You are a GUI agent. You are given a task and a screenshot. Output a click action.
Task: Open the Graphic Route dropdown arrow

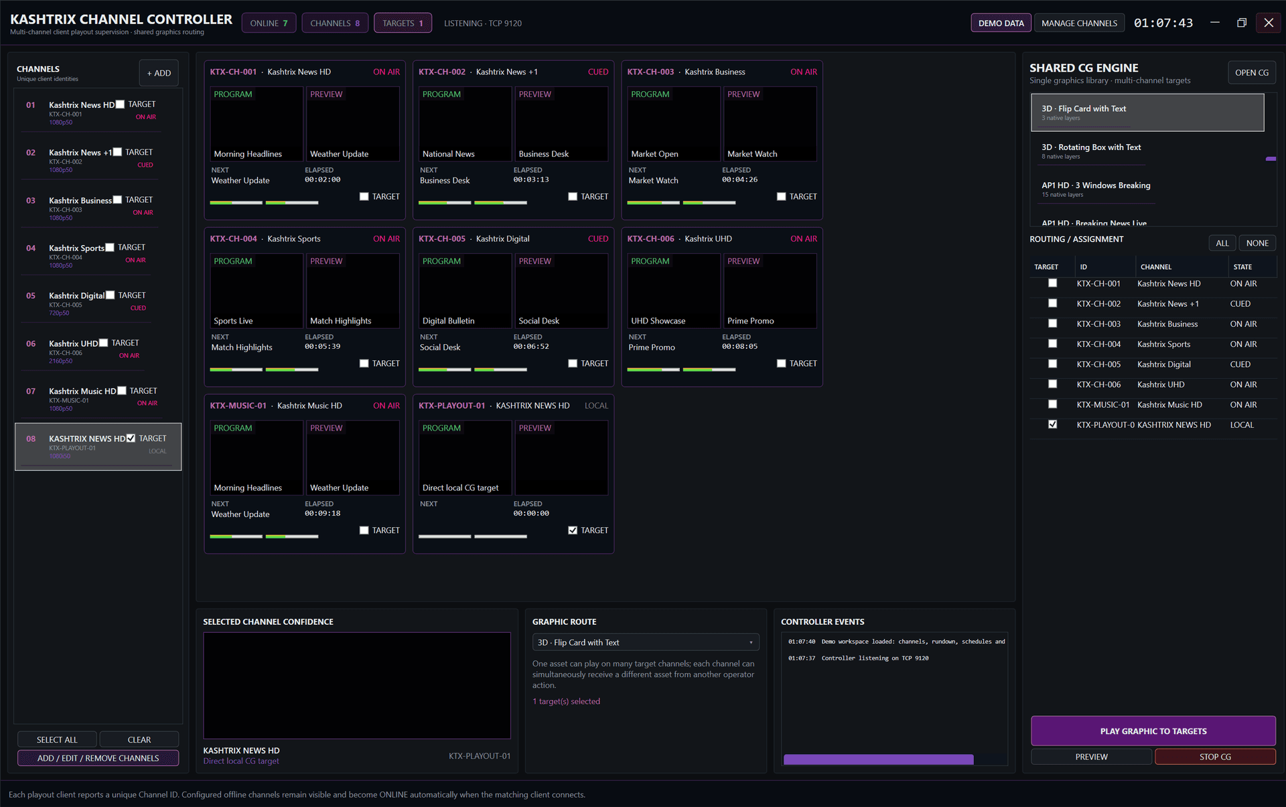pos(751,642)
